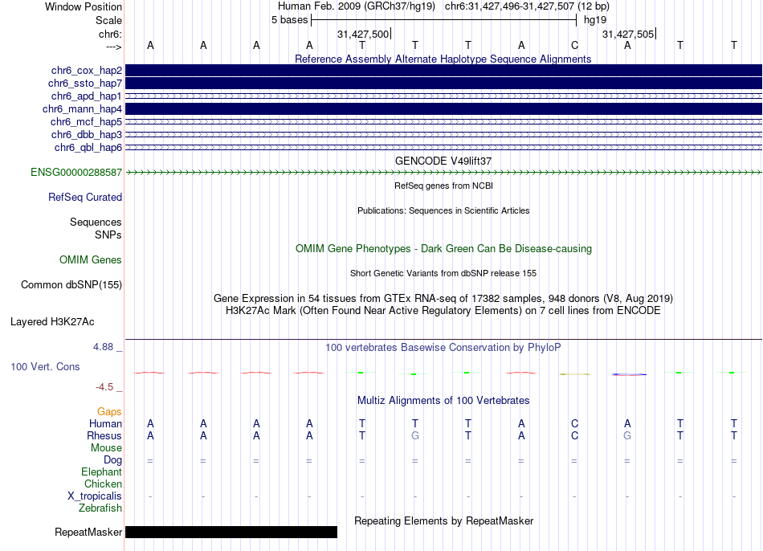The image size is (763, 551).
Task: Click the Window Position label
Action: [x=84, y=6]
